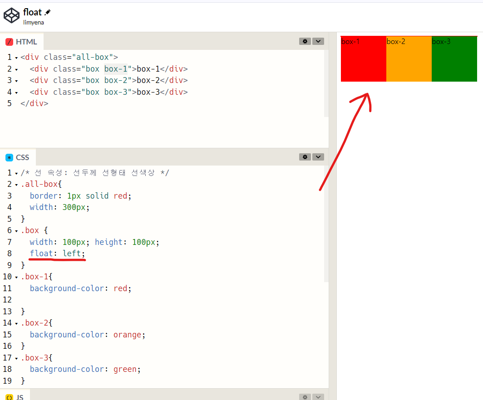Fold .box-3 rule at line 17
The width and height of the screenshot is (483, 400).
[x=16, y=358]
